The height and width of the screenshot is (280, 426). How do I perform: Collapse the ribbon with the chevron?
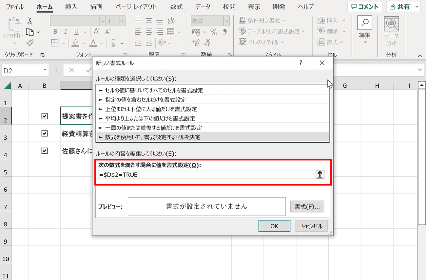click(419, 56)
